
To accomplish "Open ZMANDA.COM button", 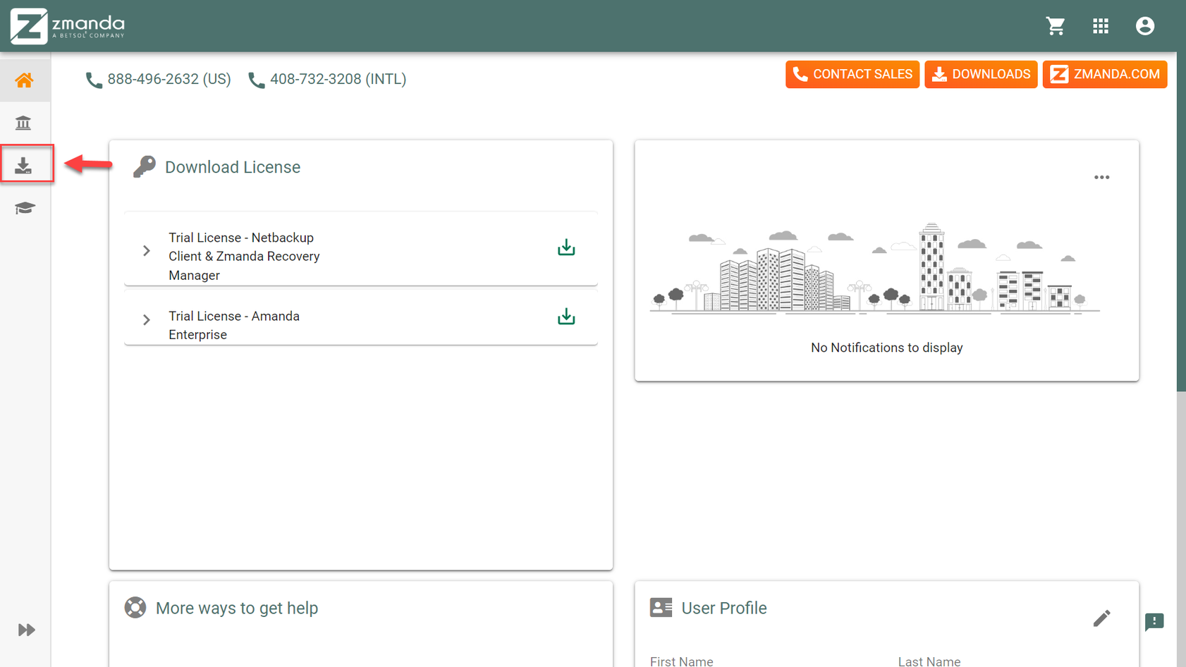I will pyautogui.click(x=1105, y=74).
